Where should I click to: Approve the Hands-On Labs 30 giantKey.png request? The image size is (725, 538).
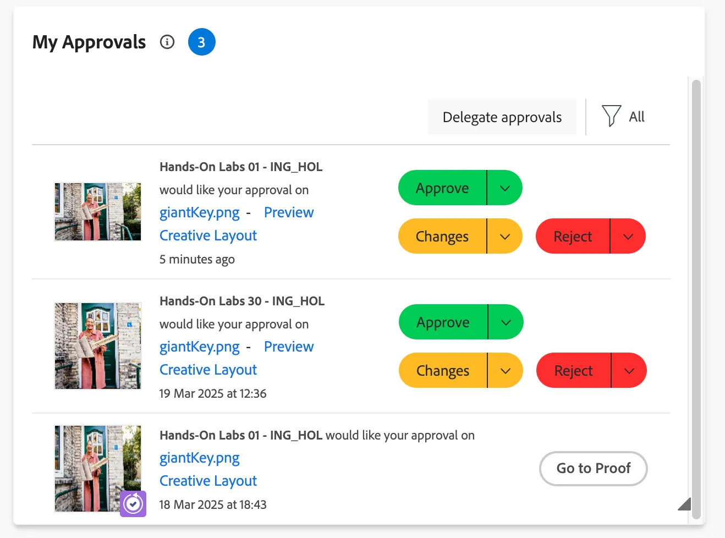(x=443, y=322)
